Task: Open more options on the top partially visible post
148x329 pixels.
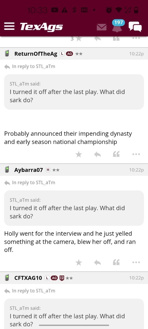Action: pos(136,38)
